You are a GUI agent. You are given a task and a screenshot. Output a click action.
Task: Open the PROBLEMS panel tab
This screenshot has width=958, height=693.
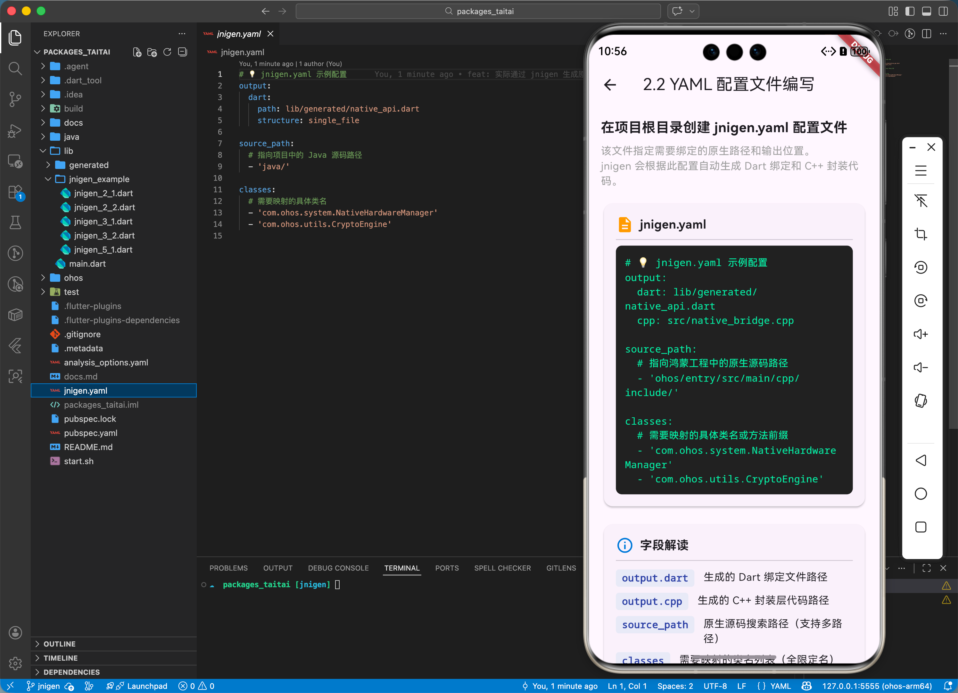tap(228, 568)
